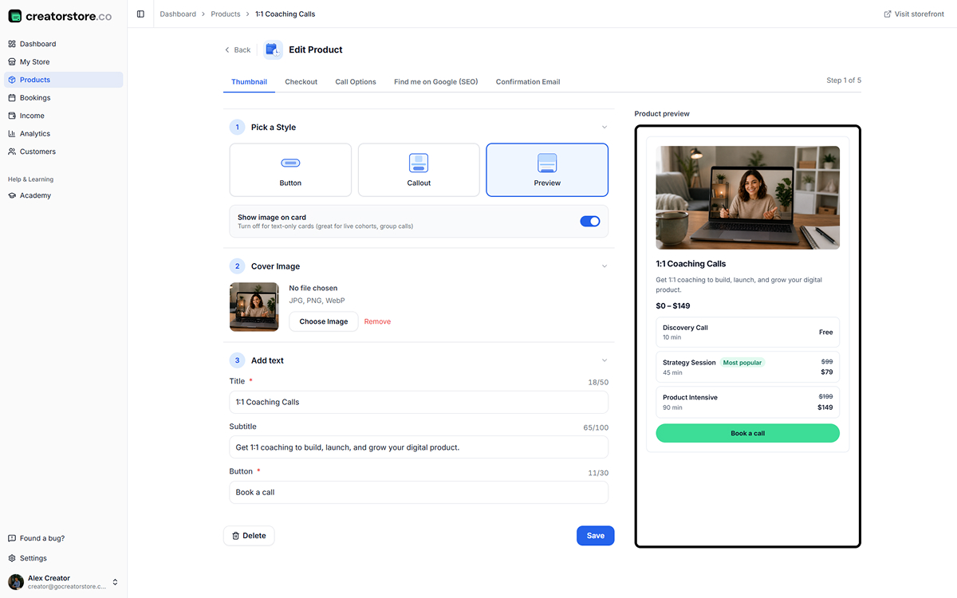This screenshot has height=598, width=957.
Task: Click the Subtitle input field
Action: 419,447
